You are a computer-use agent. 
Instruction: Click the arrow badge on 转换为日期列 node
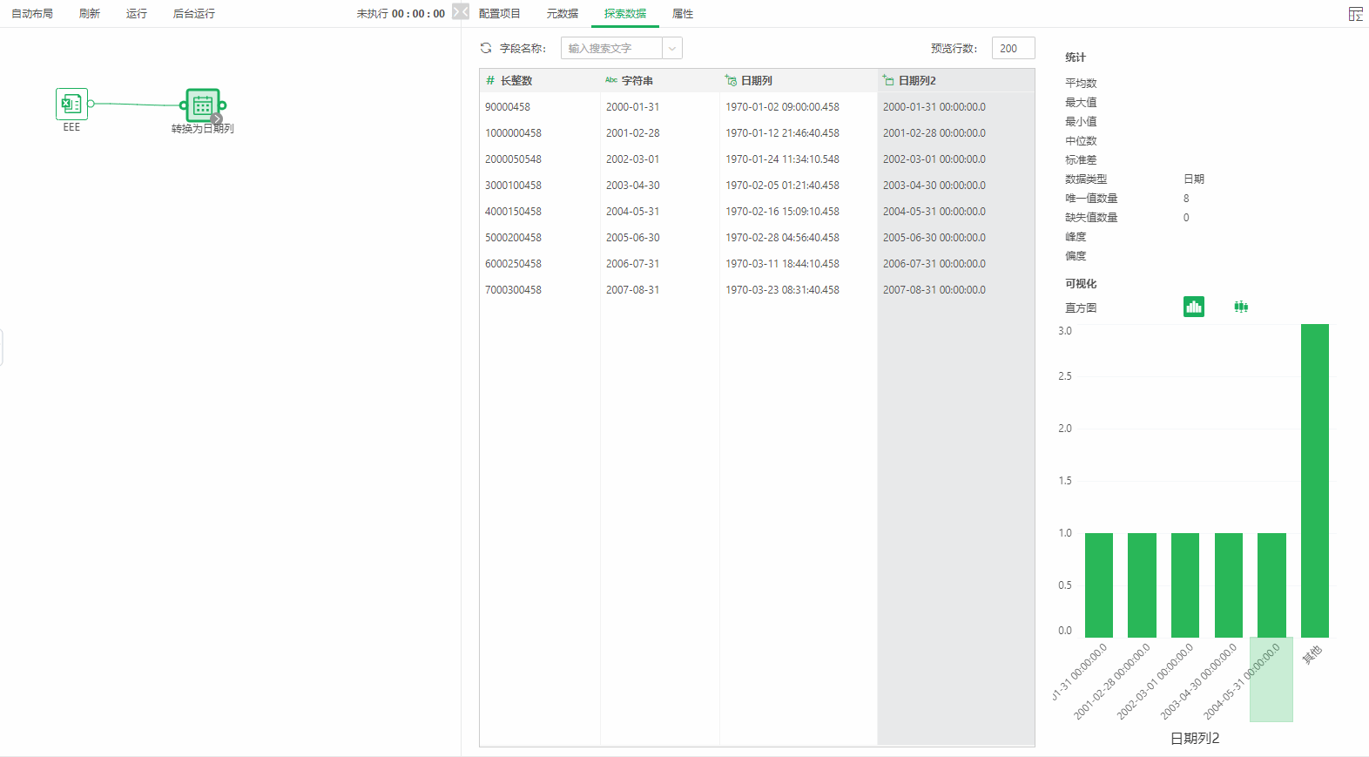point(217,118)
